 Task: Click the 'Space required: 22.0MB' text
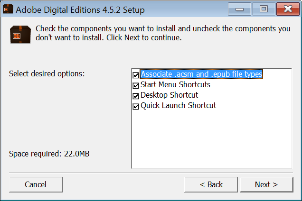49,155
